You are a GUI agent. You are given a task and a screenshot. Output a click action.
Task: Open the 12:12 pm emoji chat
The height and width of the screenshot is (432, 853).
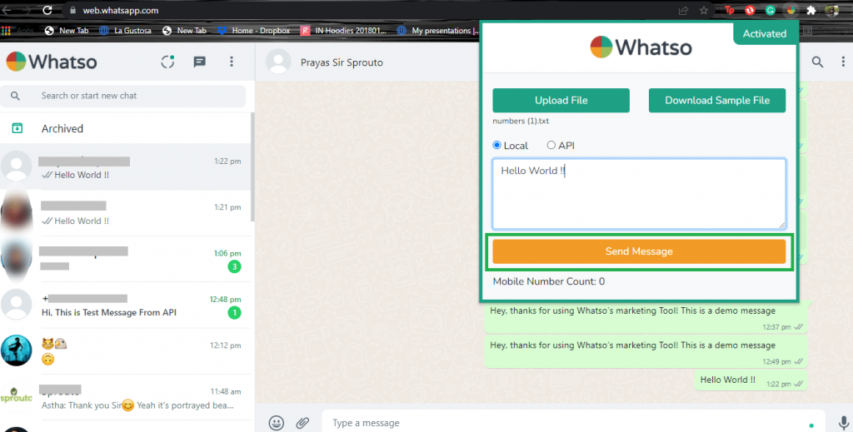click(126, 351)
